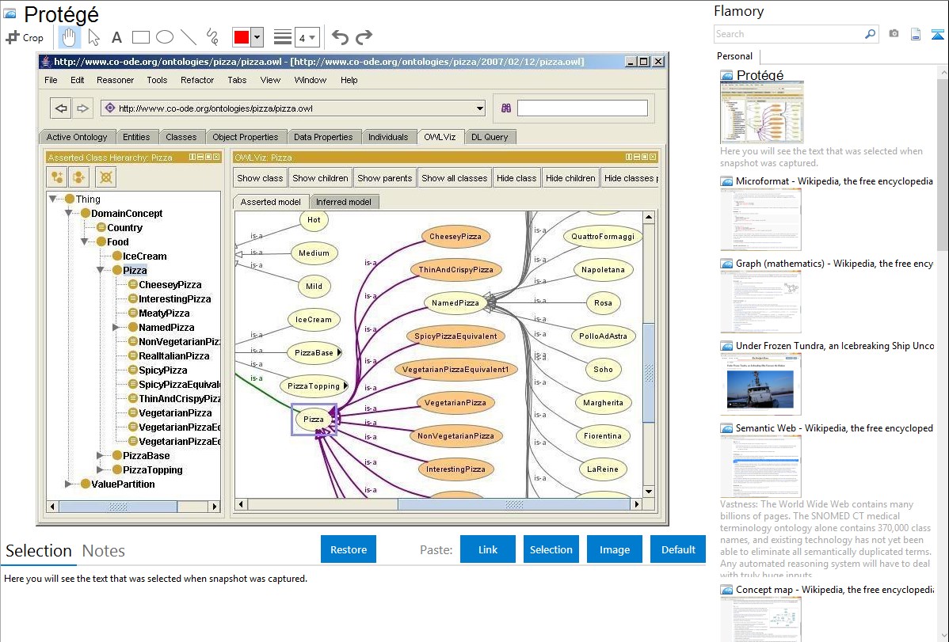
Task: Click the class hierarchy horizontal scrollbar
Action: [x=133, y=507]
